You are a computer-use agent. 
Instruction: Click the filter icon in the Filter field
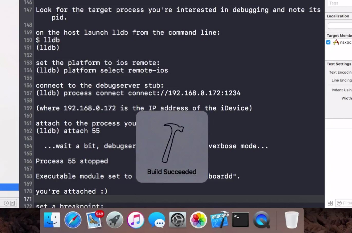pyautogui.click(x=340, y=203)
